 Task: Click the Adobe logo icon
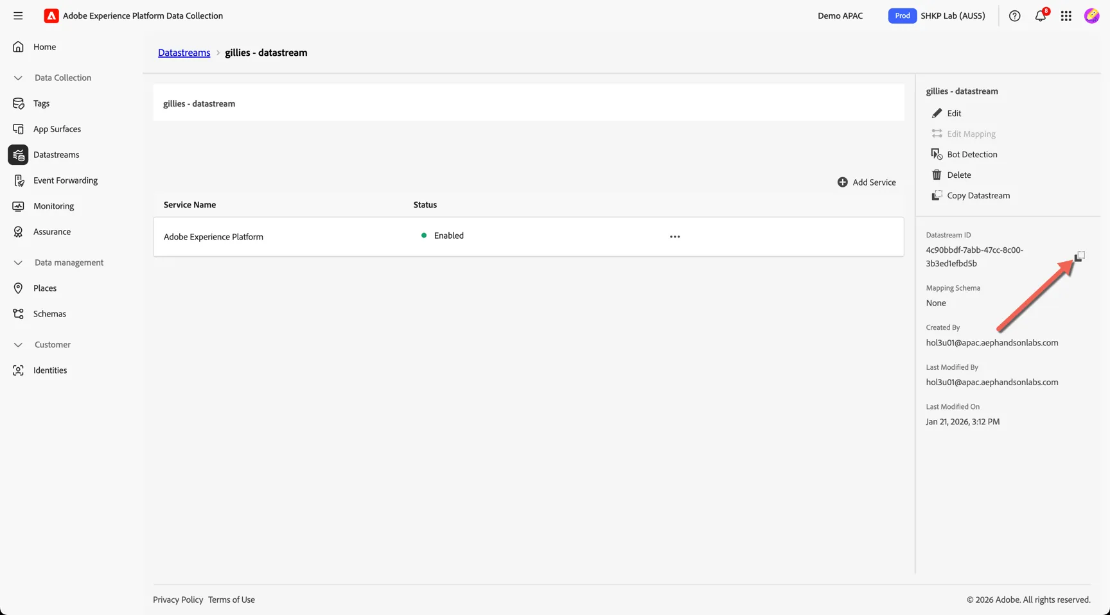pos(51,15)
